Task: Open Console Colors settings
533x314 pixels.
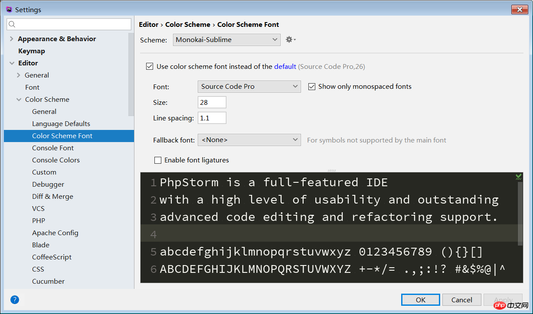Action: pyautogui.click(x=56, y=160)
